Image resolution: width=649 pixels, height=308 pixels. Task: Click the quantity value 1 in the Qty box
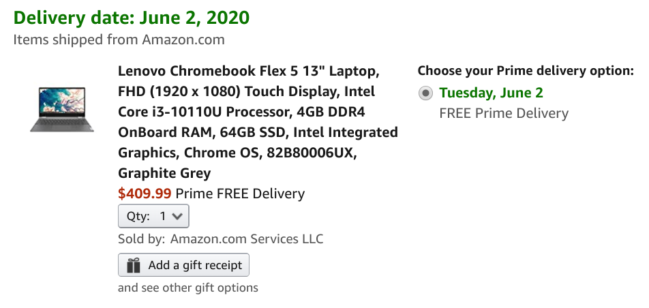point(163,216)
